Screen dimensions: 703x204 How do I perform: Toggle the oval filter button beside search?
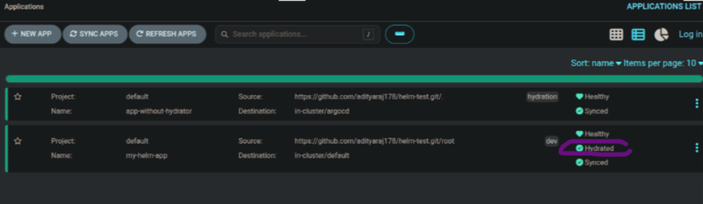click(x=400, y=34)
